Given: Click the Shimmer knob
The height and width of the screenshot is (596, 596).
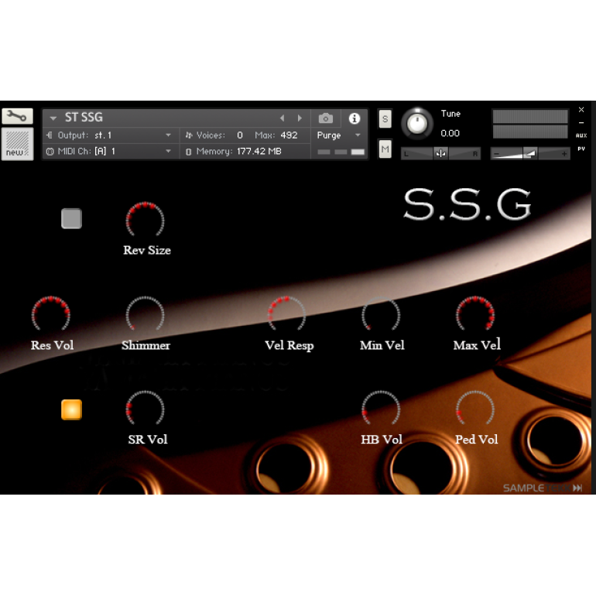Looking at the screenshot, I should tap(145, 314).
